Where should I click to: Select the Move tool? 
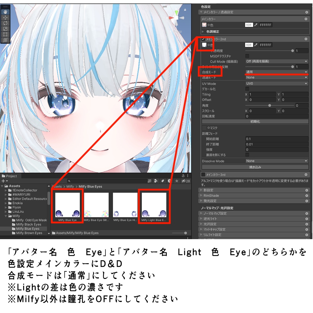coord(5,18)
